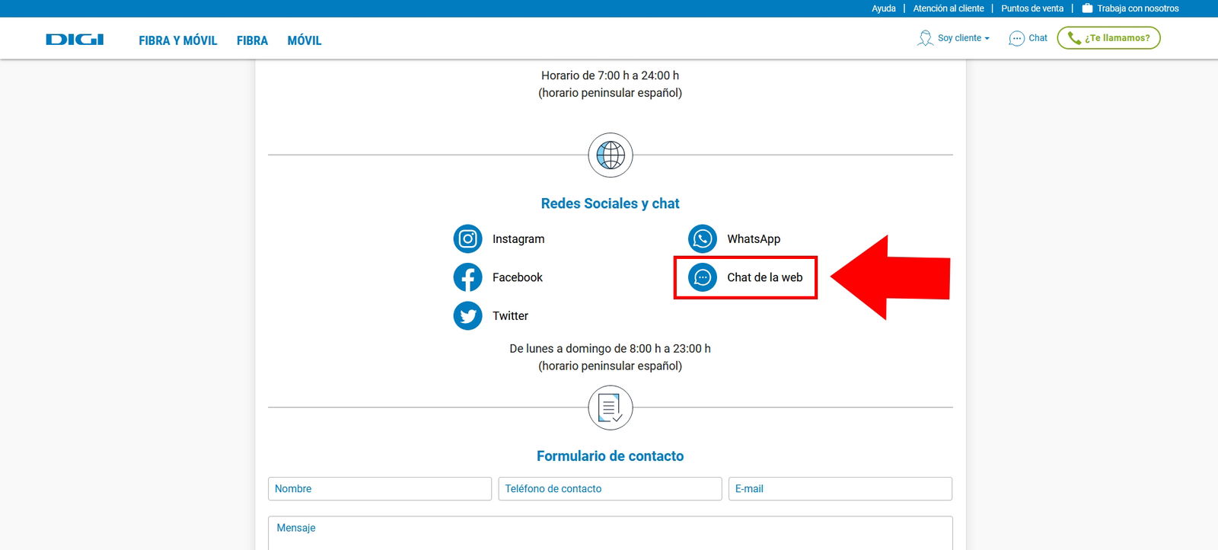Open the FIBRA Y MÓVIL menu
Viewport: 1218px width, 550px height.
coord(178,40)
